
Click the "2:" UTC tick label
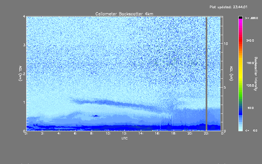[43, 133]
